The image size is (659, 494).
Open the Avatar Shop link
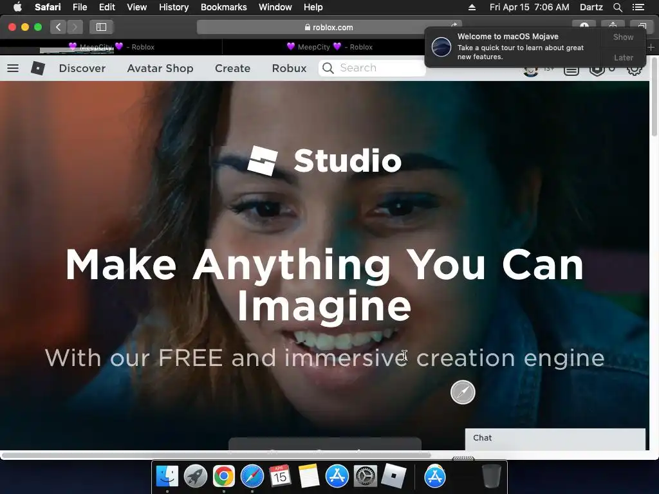pyautogui.click(x=160, y=68)
